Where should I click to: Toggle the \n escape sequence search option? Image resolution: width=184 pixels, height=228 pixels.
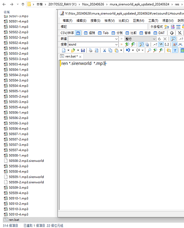click(x=161, y=44)
